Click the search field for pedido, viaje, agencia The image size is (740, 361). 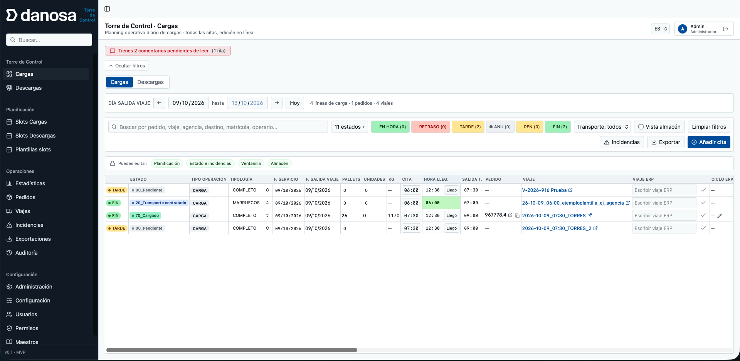[x=218, y=127]
